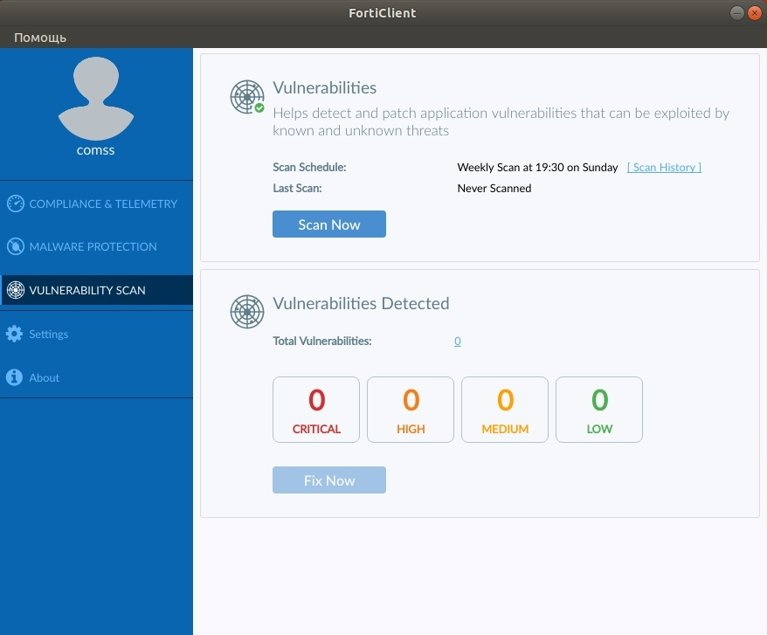
Task: Open the COMPLIANCE & TELEMETRY section
Action: click(96, 204)
